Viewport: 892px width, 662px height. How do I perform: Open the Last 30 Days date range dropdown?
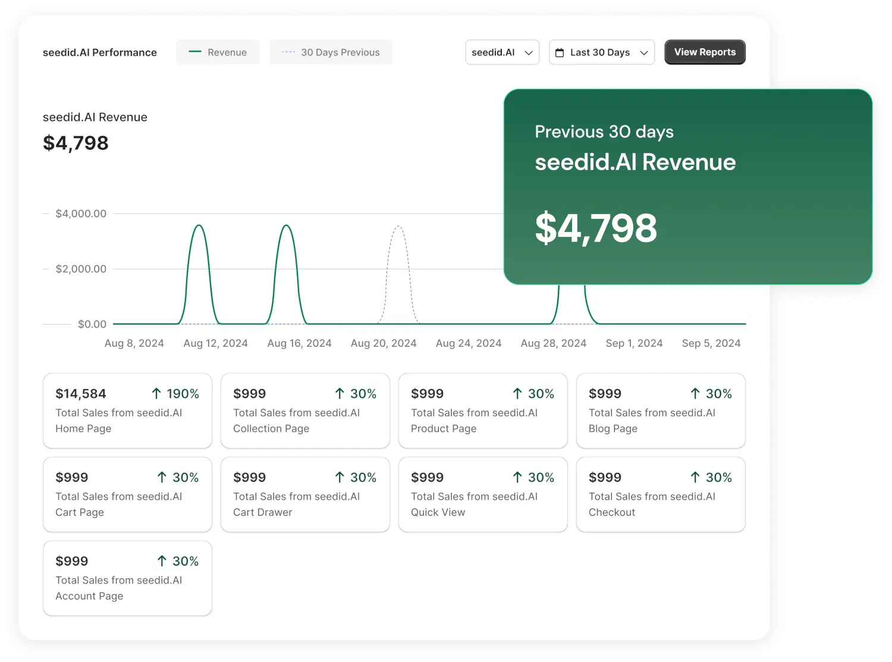[x=601, y=52]
